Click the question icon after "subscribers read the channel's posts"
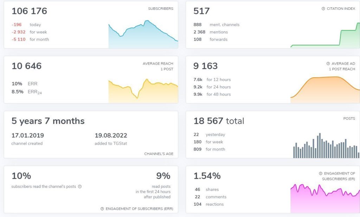Viewport: 360px width, 217px height. point(80,187)
